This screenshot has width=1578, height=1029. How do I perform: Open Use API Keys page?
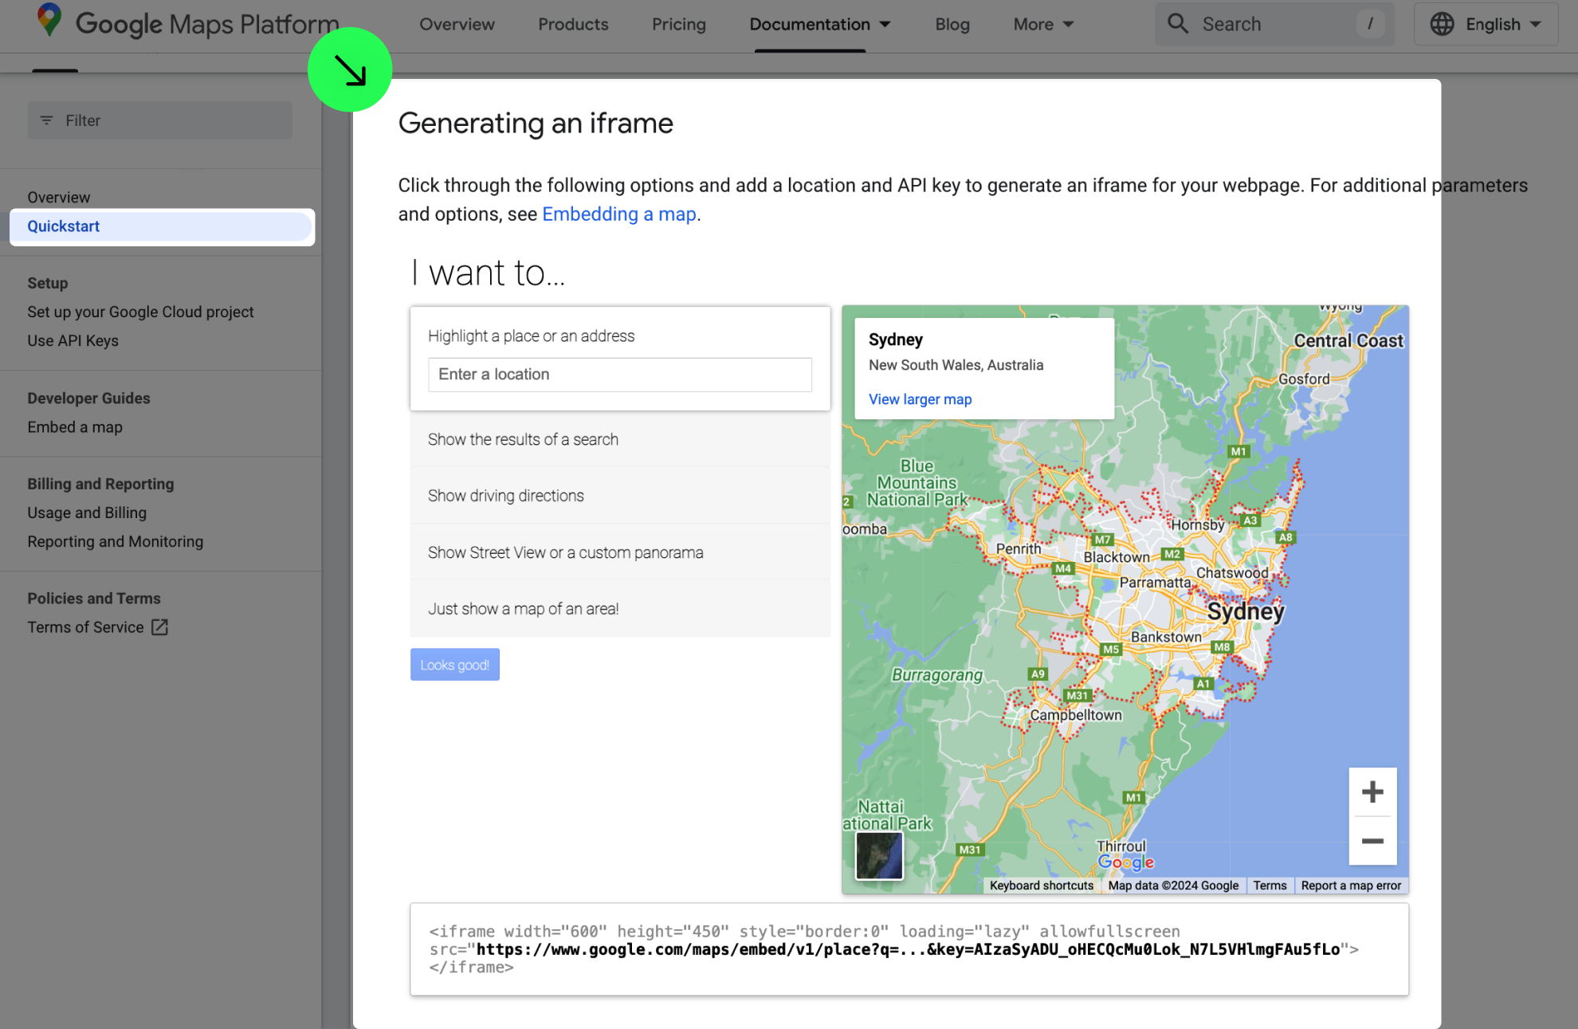73,341
